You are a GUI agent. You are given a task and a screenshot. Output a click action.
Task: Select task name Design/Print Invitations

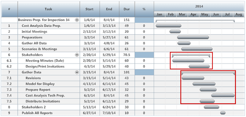pyautogui.click(x=45, y=66)
